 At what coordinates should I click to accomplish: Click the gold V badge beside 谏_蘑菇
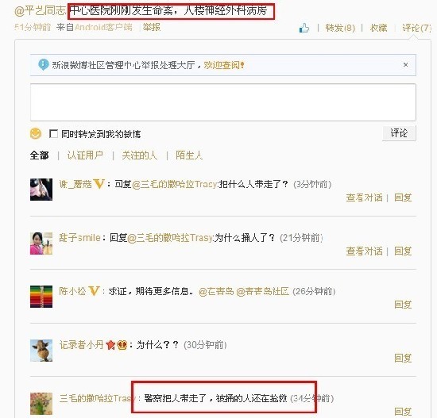click(99, 184)
